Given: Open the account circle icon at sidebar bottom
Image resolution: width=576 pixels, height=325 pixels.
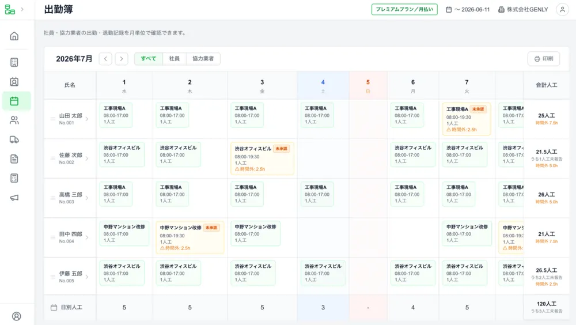Looking at the screenshot, I should pyautogui.click(x=17, y=316).
